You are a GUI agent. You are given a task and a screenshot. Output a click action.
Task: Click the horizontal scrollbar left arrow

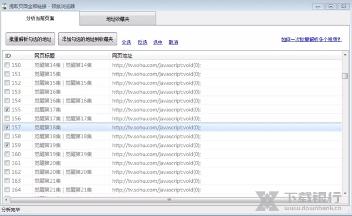6,200
